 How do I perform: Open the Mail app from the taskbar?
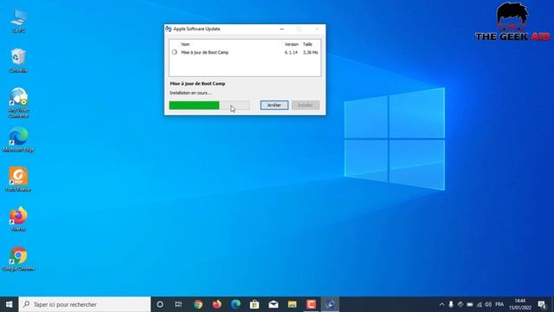point(274,304)
